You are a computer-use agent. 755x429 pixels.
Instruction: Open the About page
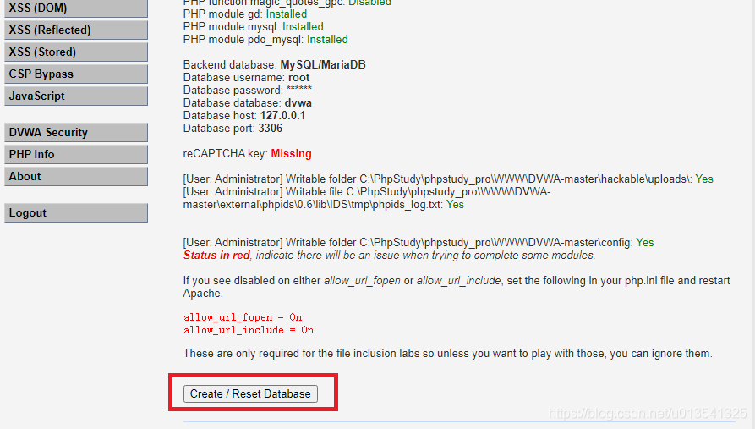74,177
